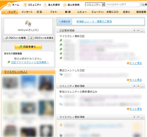Image resolution: width=147 pixels, height=137 pixels.
Task: Open the コミュニティ search category dropdown
Action: (95, 5)
